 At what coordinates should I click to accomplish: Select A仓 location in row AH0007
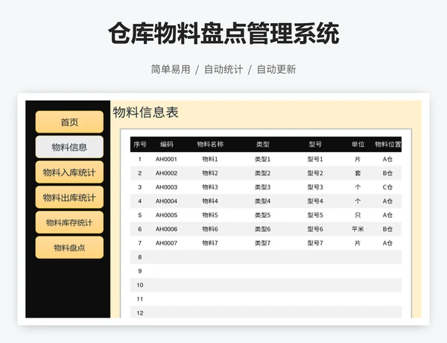pyautogui.click(x=387, y=243)
